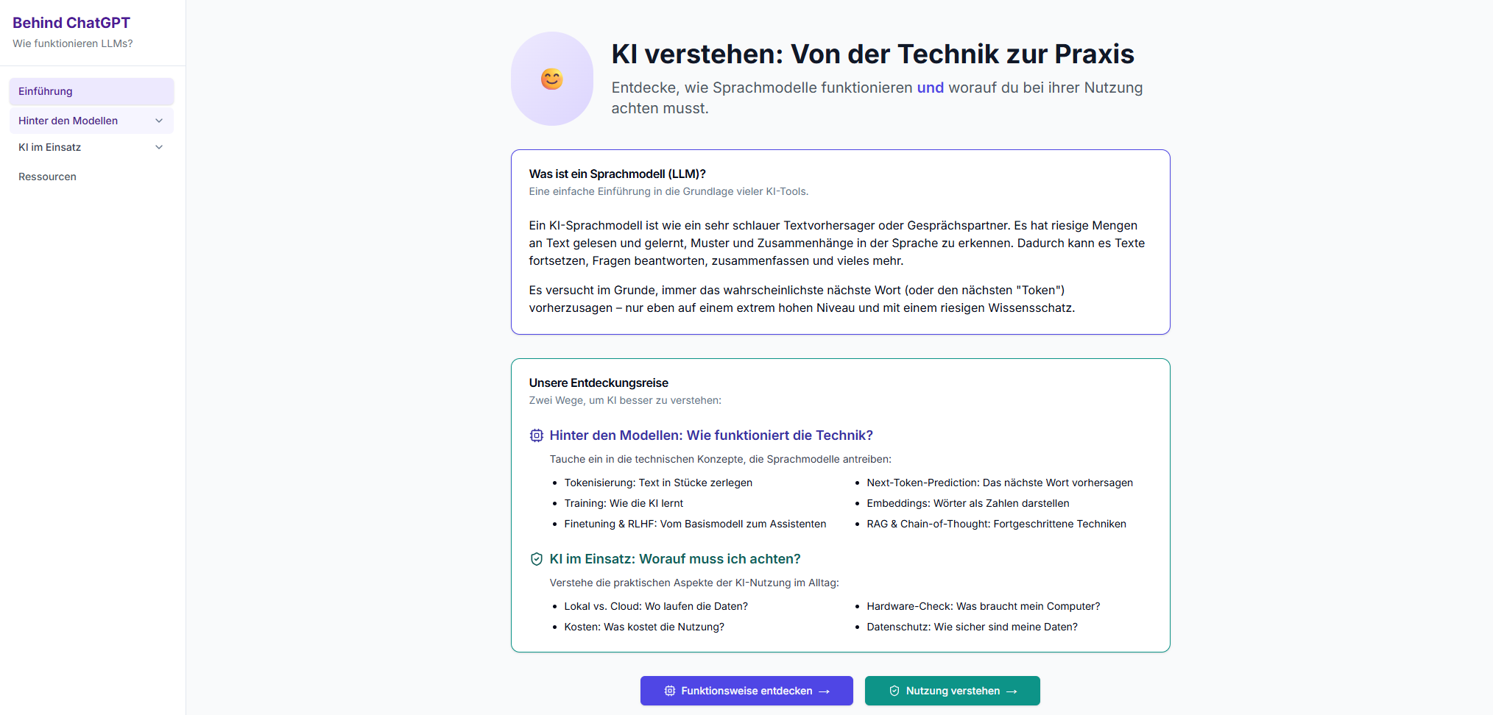Click the chip icon in 'Funktionsweise entdecken' button
Screen dimensions: 1493x715
pyautogui.click(x=670, y=691)
